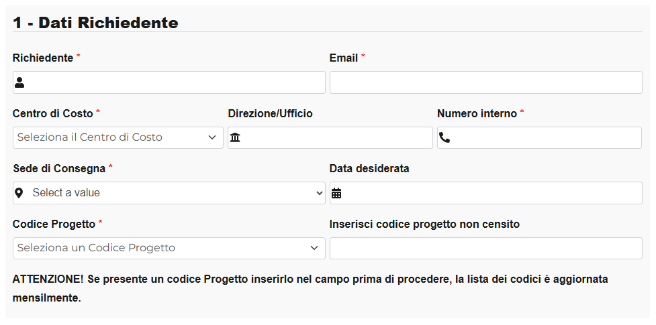The height and width of the screenshot is (325, 656).
Task: Click the phone icon in Numero interno
Action: [444, 137]
